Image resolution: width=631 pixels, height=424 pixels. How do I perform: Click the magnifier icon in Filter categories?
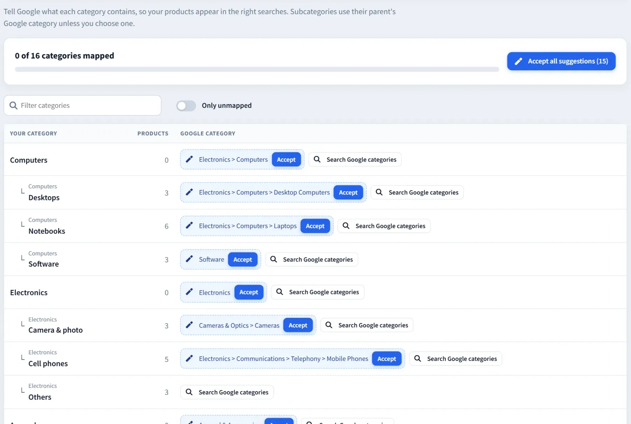coord(13,105)
